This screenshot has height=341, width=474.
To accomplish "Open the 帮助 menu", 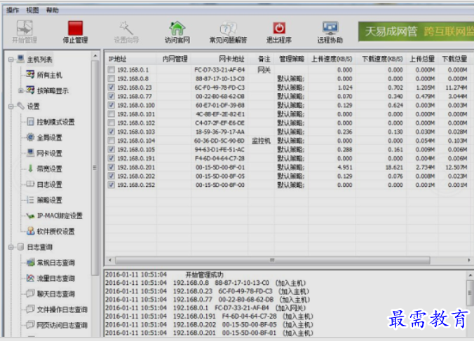I will pyautogui.click(x=53, y=10).
